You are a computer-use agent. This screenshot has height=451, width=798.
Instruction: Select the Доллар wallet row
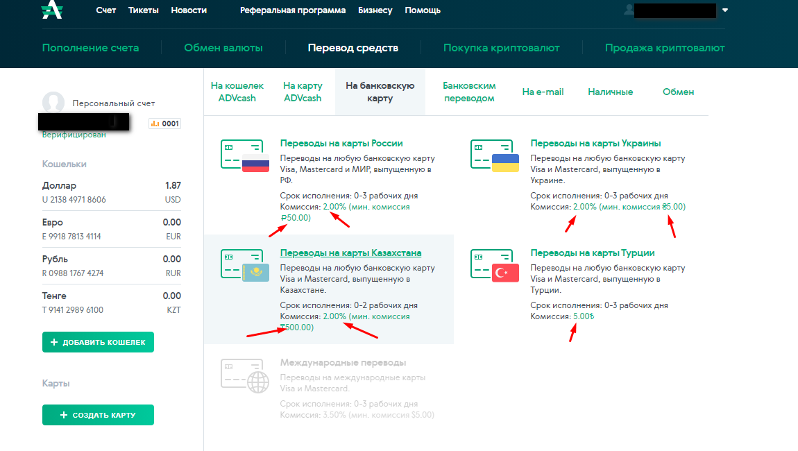tap(112, 192)
